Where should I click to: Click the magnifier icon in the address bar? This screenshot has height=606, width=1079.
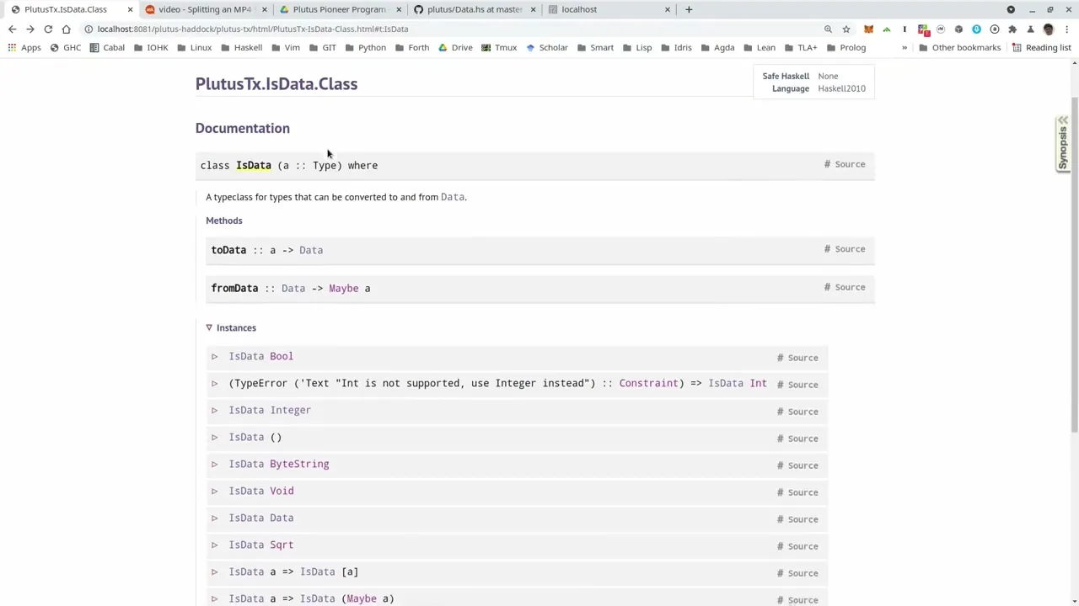coord(829,29)
